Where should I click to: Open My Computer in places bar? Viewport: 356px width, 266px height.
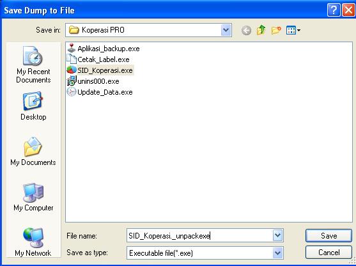pyautogui.click(x=33, y=197)
